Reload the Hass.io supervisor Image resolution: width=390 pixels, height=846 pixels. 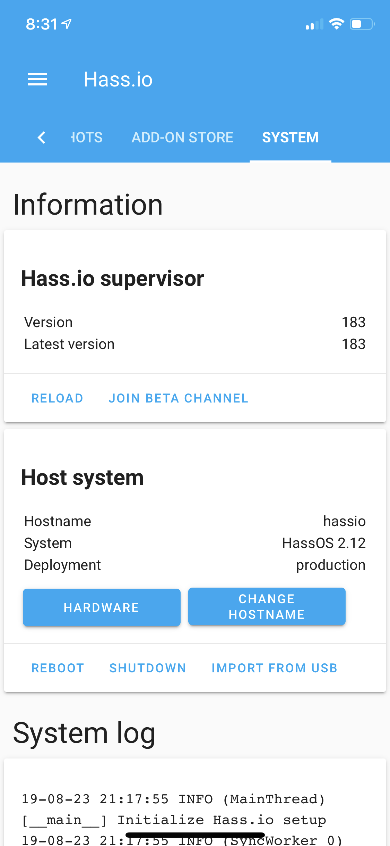pyautogui.click(x=57, y=398)
